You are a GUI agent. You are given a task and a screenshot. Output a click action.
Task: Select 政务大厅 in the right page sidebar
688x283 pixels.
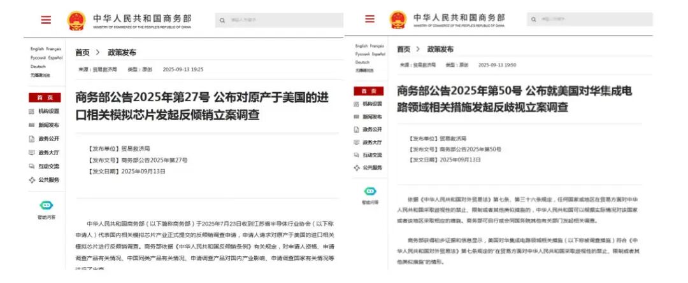pyautogui.click(x=373, y=142)
